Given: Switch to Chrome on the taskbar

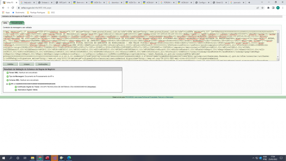Looking at the screenshot, I should point(40,158).
